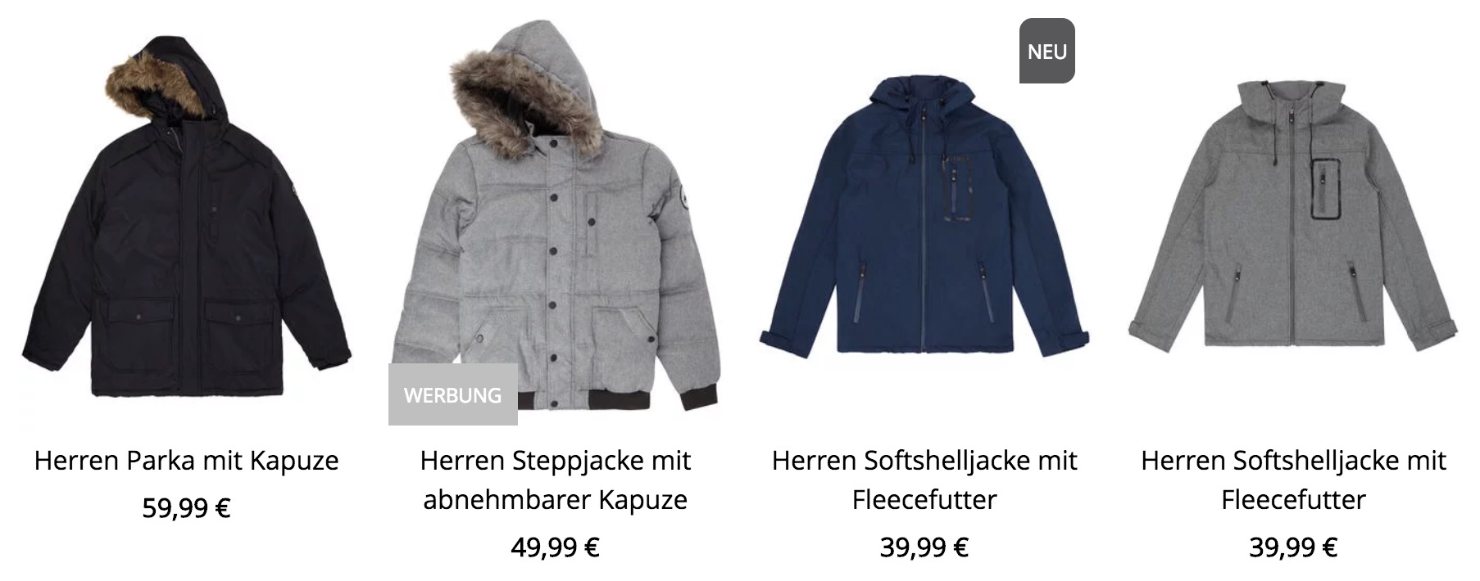Viewport: 1480px width, 581px height.
Task: View the navy blue Softshelljacke product image
Action: coord(924,215)
